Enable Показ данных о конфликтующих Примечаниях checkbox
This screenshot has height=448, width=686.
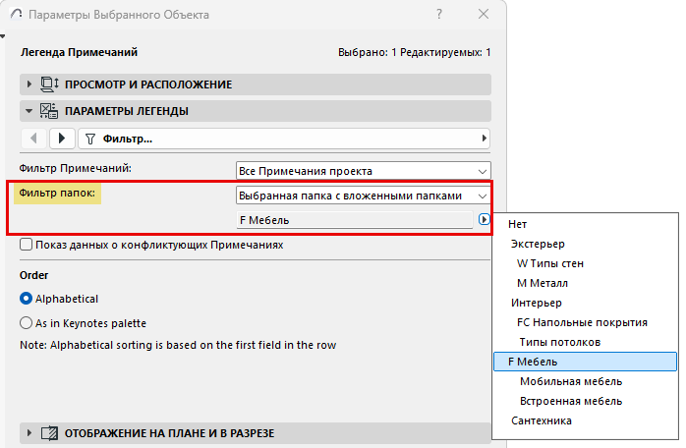26,244
